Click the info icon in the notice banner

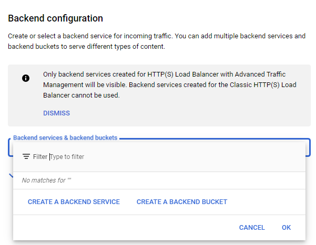click(x=26, y=78)
